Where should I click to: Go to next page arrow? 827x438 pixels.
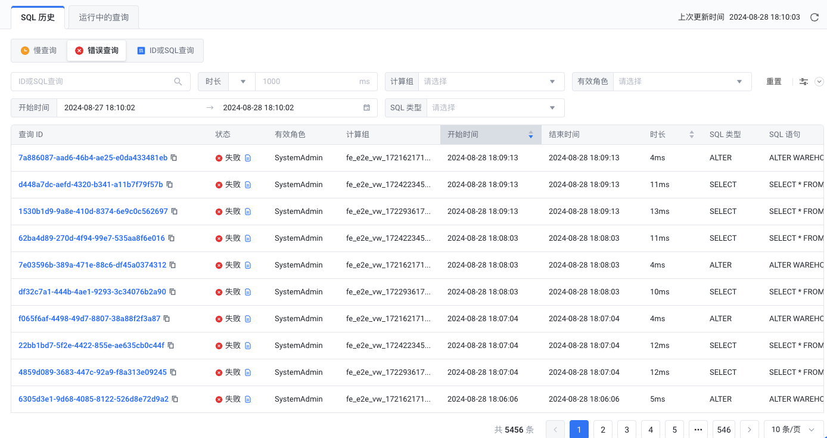pos(750,430)
